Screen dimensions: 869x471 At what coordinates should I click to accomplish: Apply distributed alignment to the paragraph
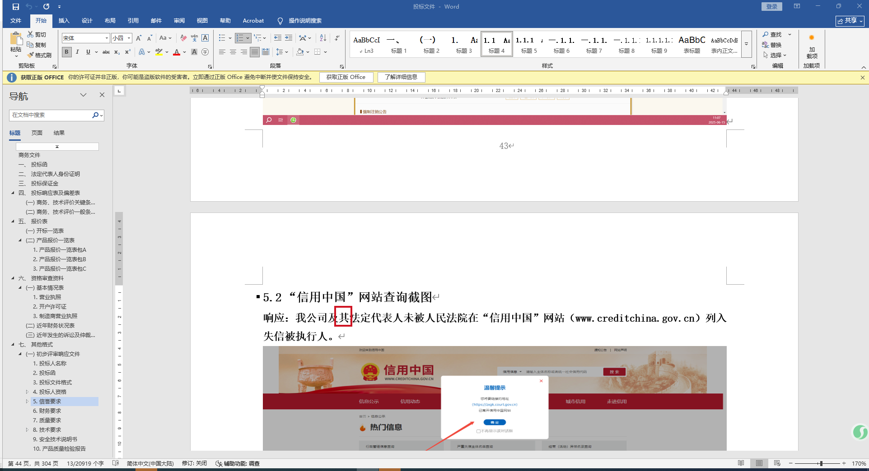[x=266, y=52]
